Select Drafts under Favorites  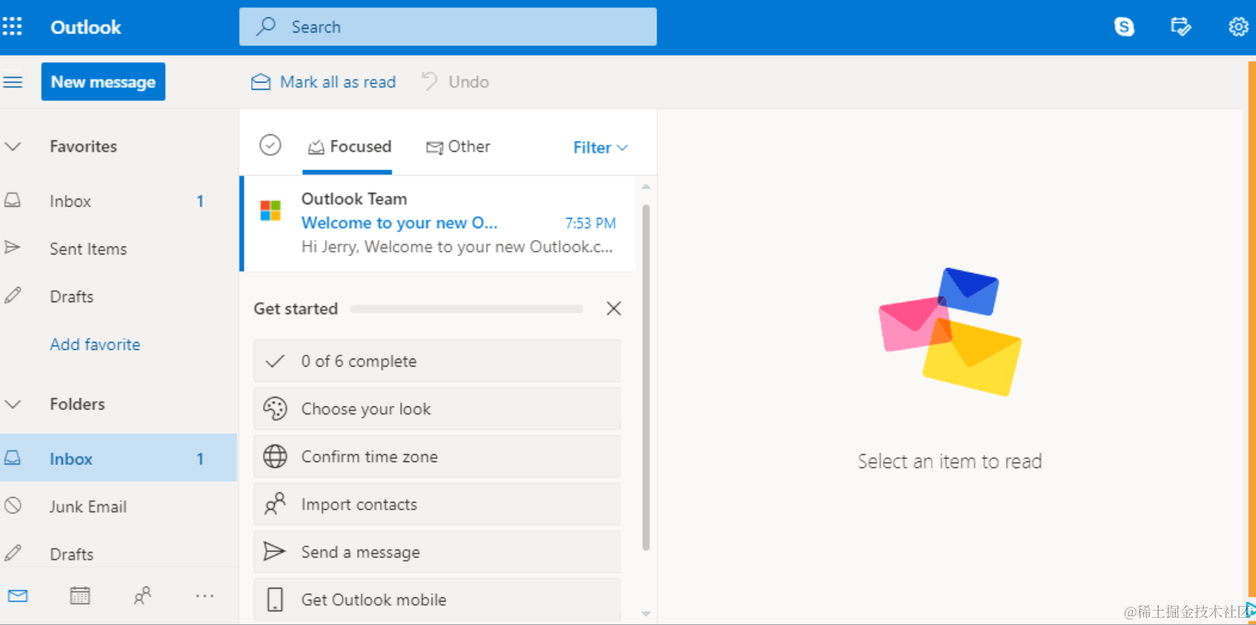[x=118, y=297]
